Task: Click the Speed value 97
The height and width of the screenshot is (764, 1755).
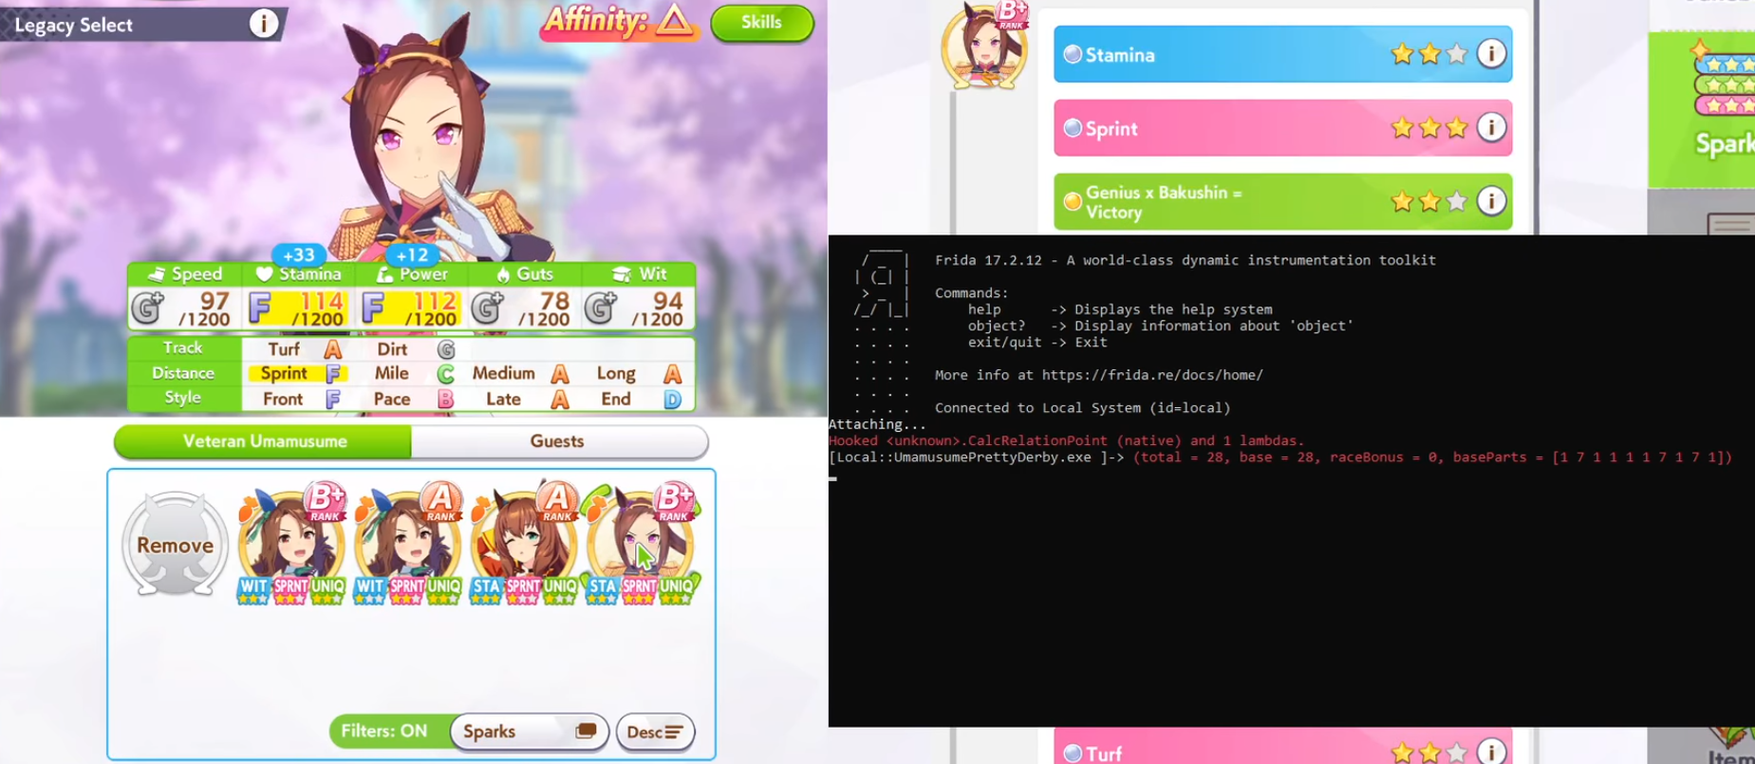Action: point(215,301)
